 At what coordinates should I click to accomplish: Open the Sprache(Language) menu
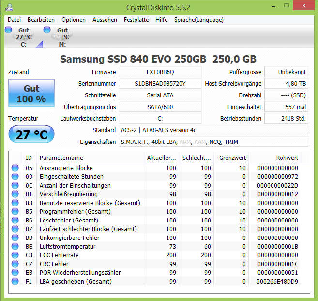(199, 20)
